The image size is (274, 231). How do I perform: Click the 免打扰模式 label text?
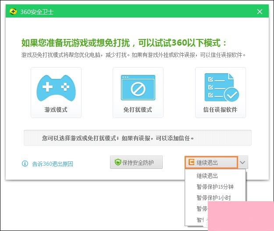pos(138,110)
